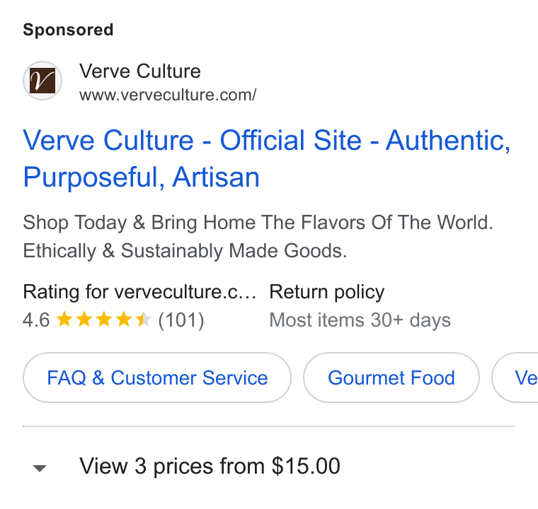
Task: Click Most items 30+ days text
Action: pyautogui.click(x=360, y=320)
